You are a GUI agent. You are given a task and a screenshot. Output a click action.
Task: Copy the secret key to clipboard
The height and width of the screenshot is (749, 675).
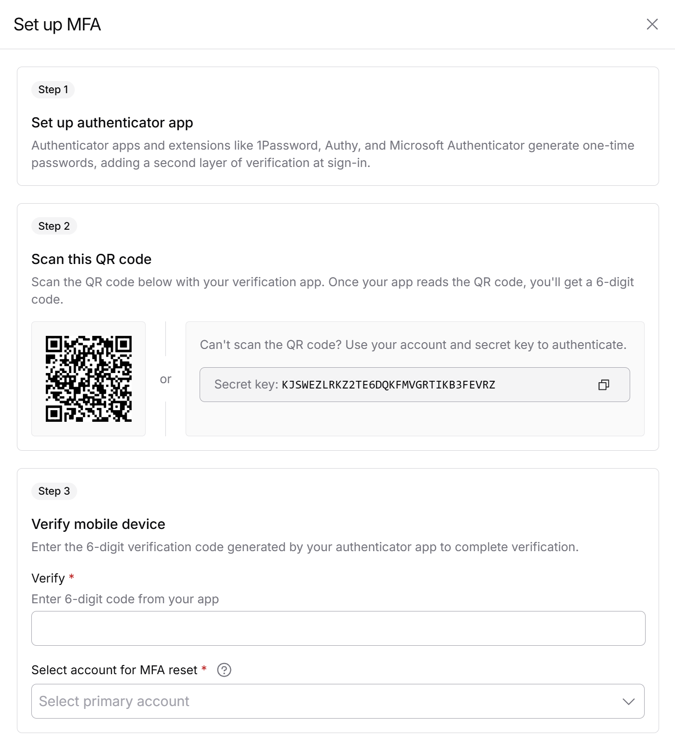tap(604, 385)
